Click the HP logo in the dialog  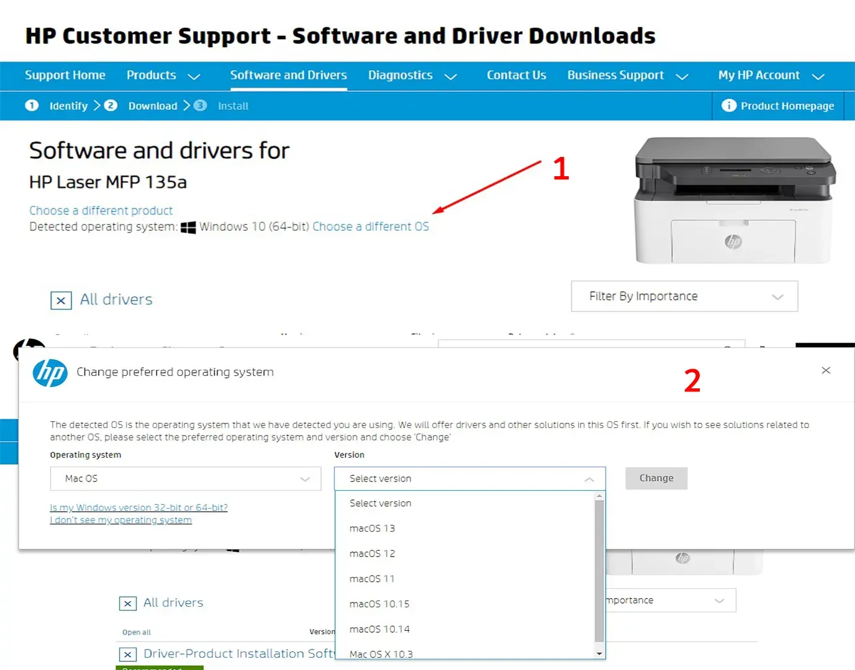coord(50,373)
